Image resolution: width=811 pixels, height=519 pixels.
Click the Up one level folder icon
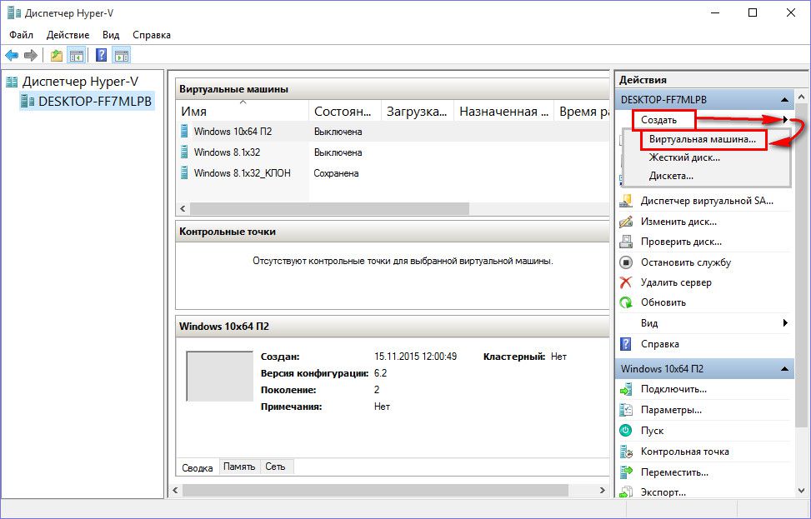(x=56, y=56)
